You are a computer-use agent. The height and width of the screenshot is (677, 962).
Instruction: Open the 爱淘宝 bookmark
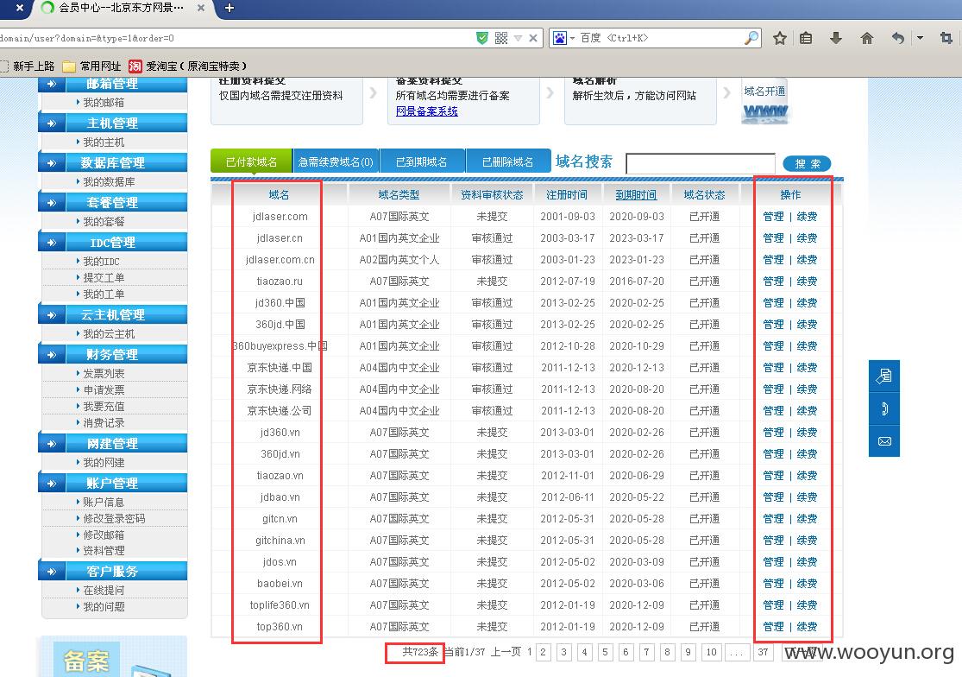188,66
